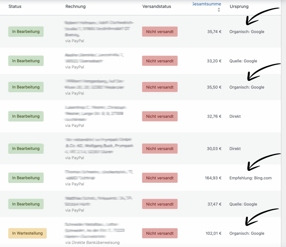Click via PayPal text in 35,74 € row

[x=75, y=41]
